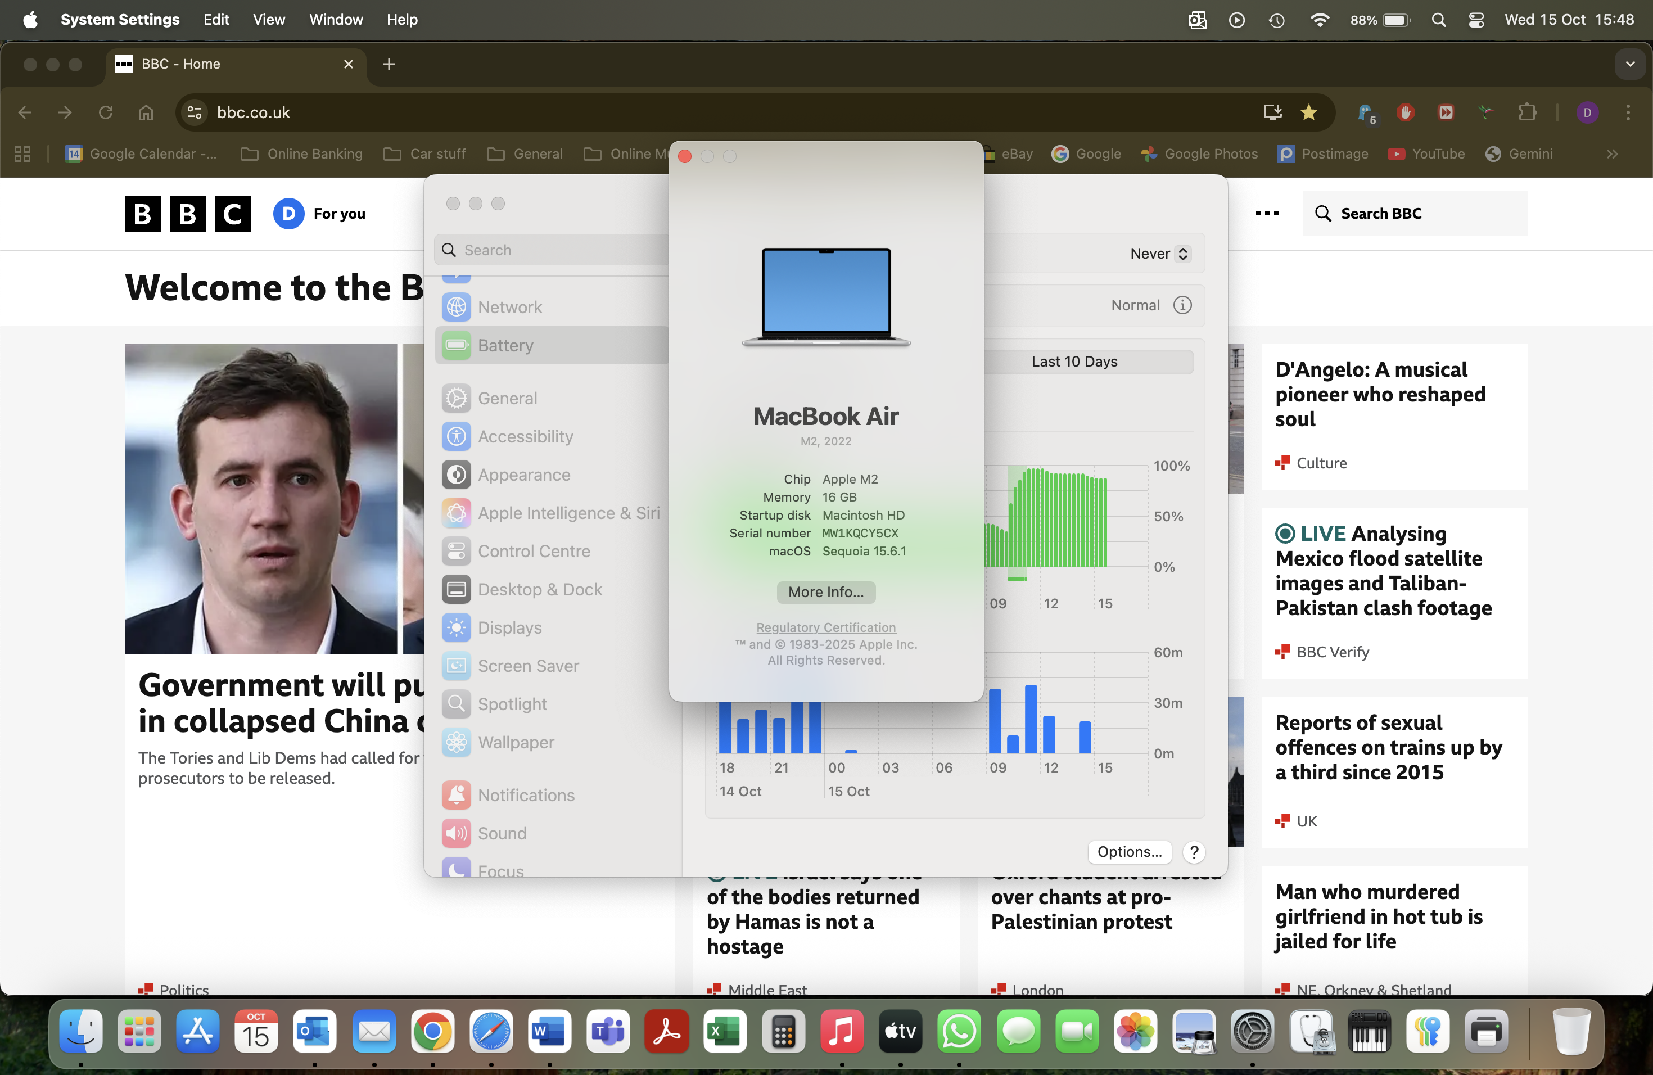This screenshot has height=1075, width=1653.
Task: Click the Chrome bookmark star icon
Action: 1308,112
